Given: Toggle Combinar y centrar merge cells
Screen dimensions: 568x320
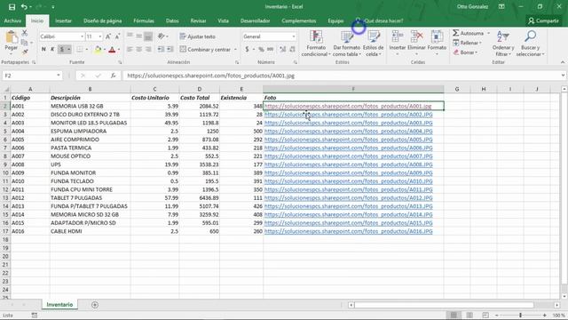Looking at the screenshot, I should (x=205, y=50).
